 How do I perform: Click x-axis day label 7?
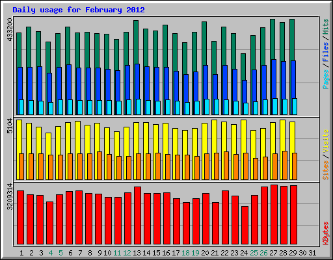(x=80, y=253)
